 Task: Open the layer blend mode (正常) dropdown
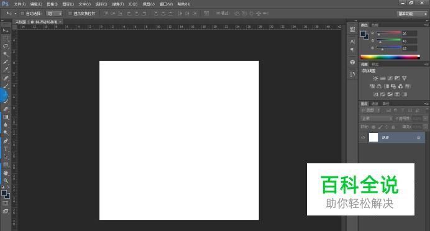pos(377,119)
